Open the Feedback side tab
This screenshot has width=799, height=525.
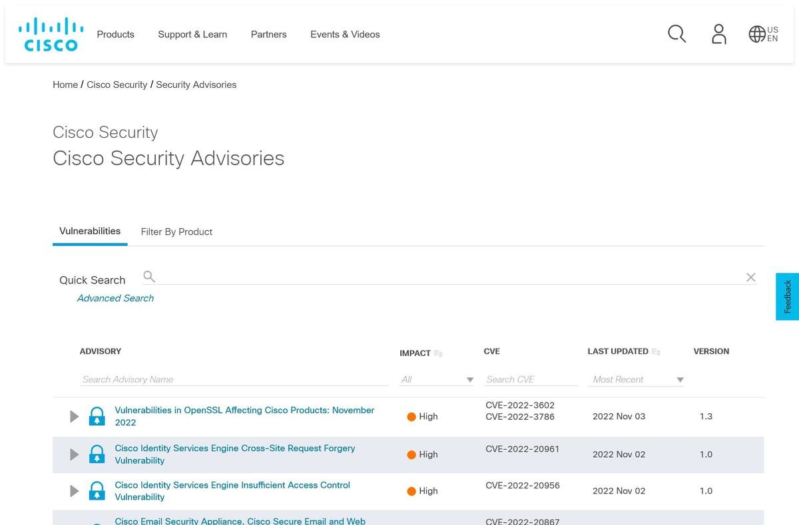pyautogui.click(x=787, y=296)
